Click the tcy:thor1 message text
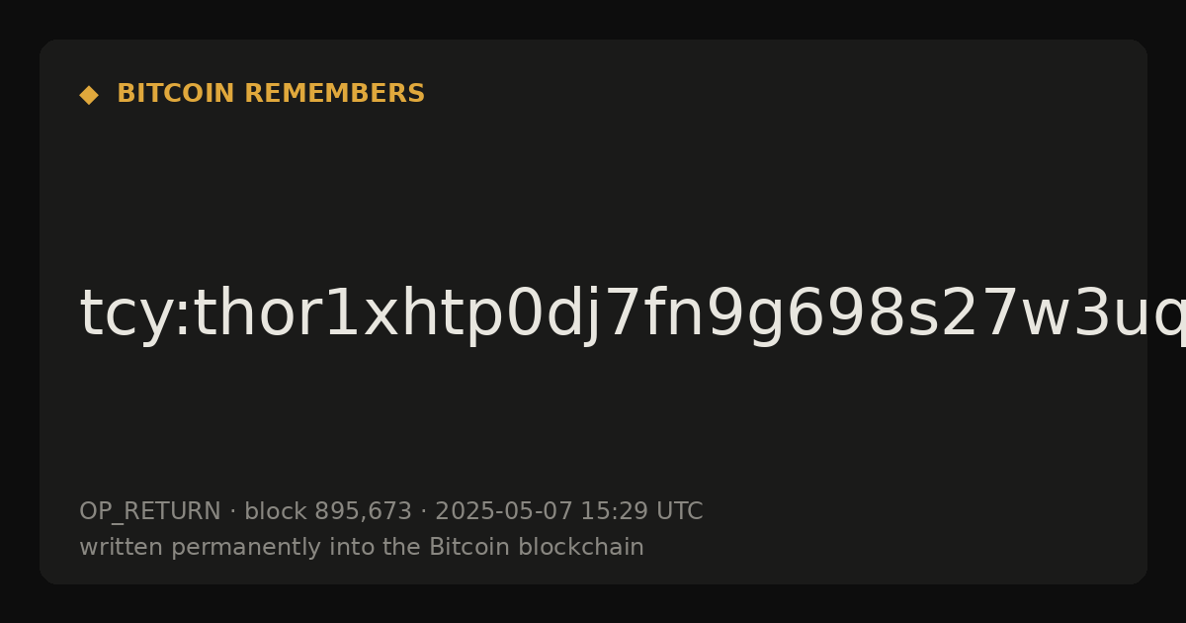This screenshot has height=623, width=1186. tap(633, 313)
